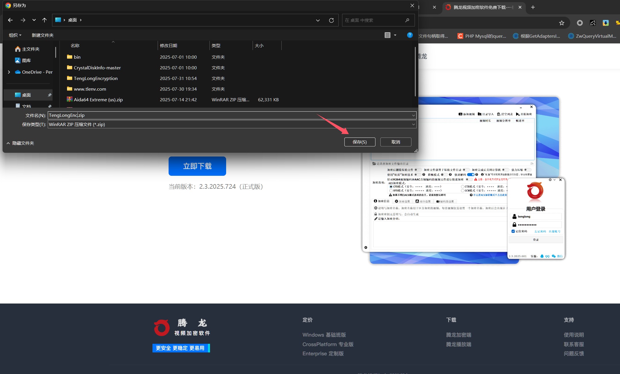Bookmark the page with the star icon
Screen dimensions: 620x374
[562, 23]
